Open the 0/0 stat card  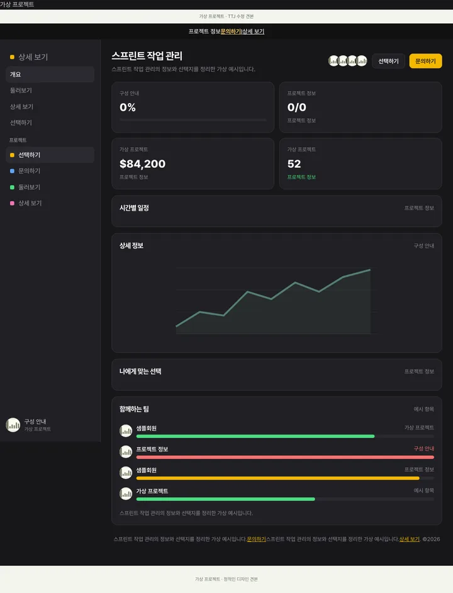pos(361,108)
